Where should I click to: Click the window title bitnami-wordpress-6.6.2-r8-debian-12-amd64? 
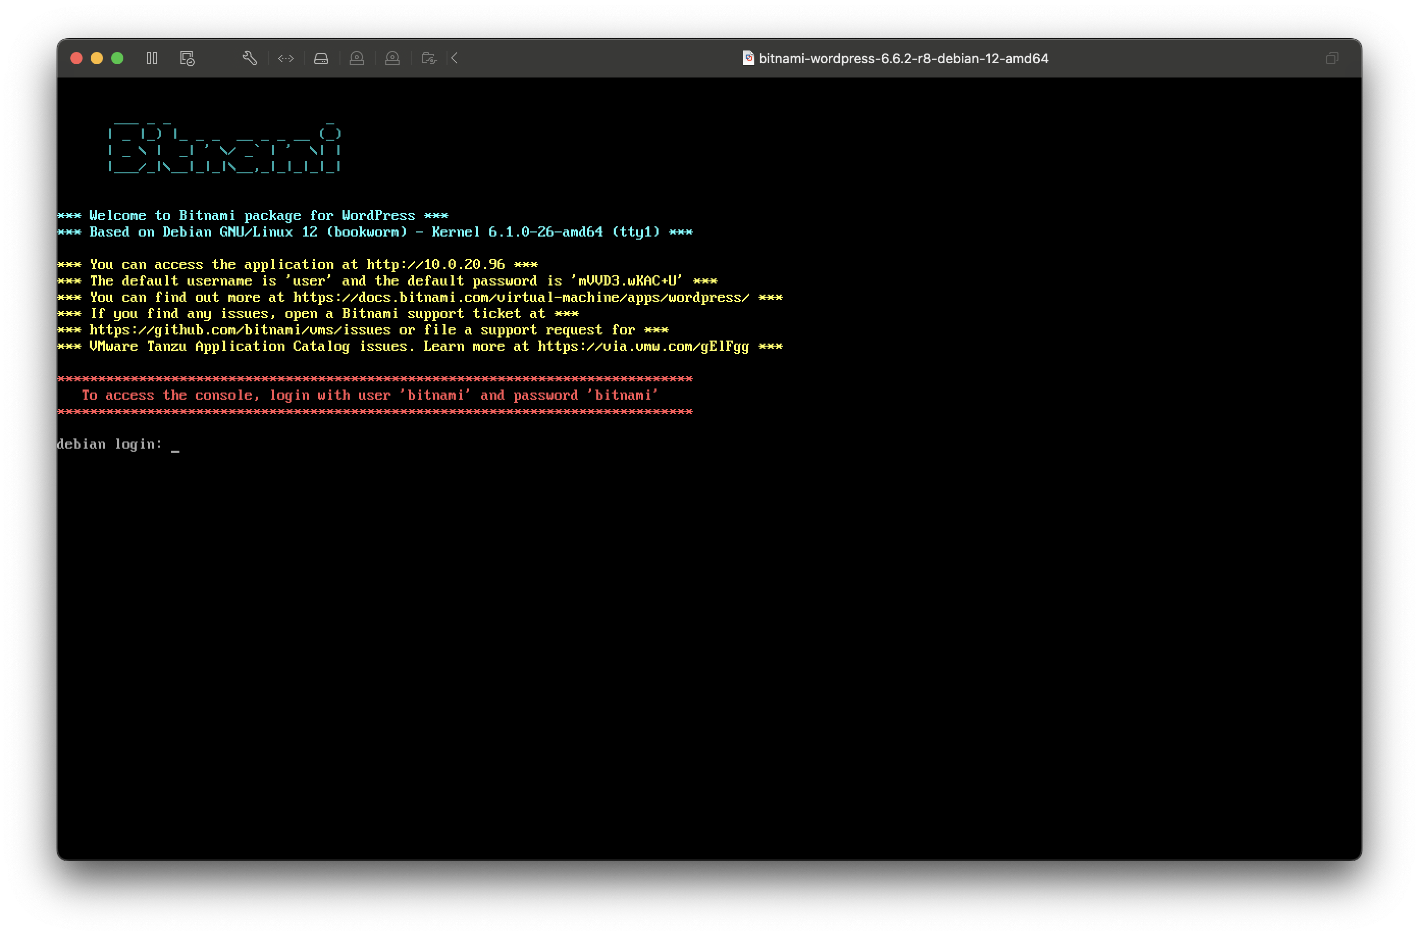click(903, 59)
